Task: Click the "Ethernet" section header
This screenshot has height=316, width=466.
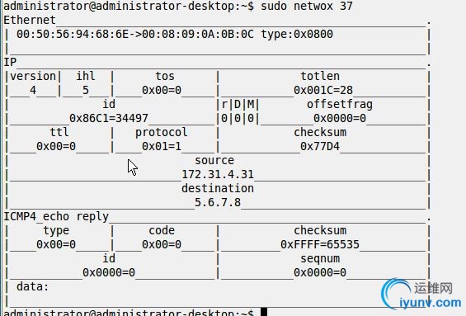Action: coord(30,21)
